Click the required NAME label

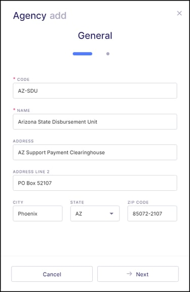(23, 110)
